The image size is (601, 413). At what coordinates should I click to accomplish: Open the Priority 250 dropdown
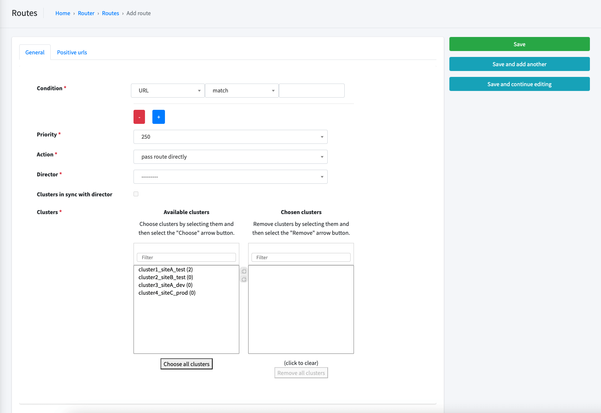[230, 137]
